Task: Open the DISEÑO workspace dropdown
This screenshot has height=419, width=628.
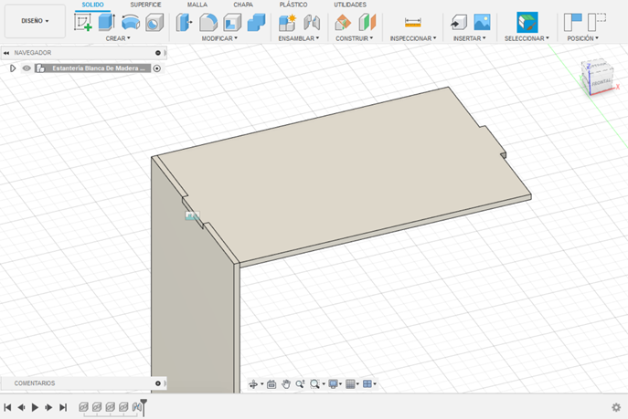Action: [35, 20]
